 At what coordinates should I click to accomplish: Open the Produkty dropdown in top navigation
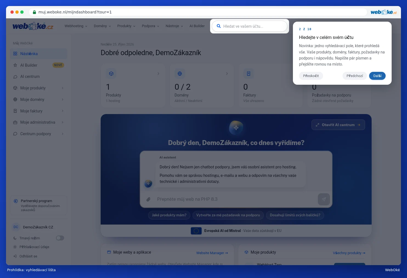pos(126,26)
